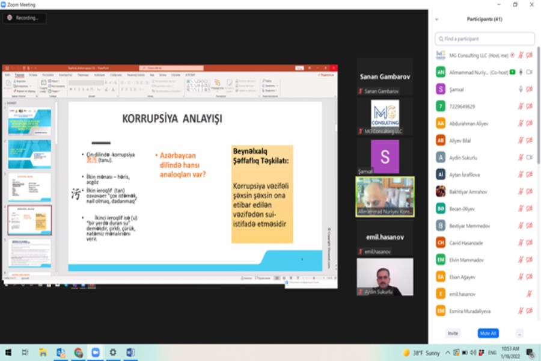The image size is (541, 361).
Task: Open the notification center icon
Action: tap(530, 353)
